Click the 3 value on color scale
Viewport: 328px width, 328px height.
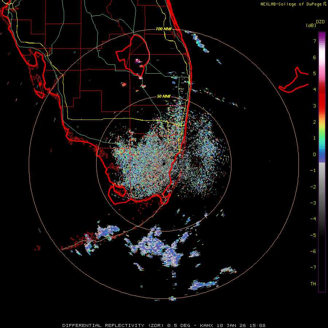[x=315, y=106]
